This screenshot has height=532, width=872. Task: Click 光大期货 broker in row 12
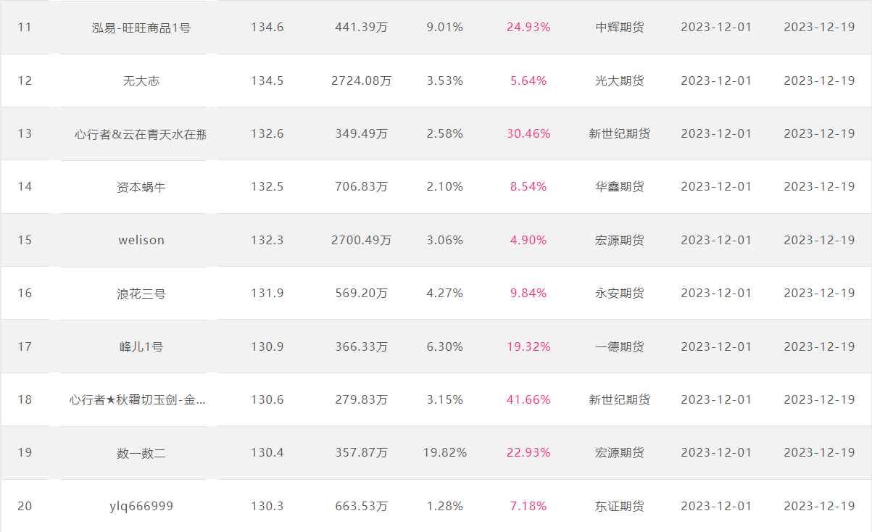tap(620, 80)
